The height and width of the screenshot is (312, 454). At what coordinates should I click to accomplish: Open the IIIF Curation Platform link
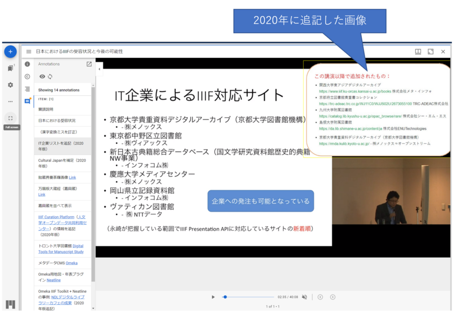click(x=56, y=217)
